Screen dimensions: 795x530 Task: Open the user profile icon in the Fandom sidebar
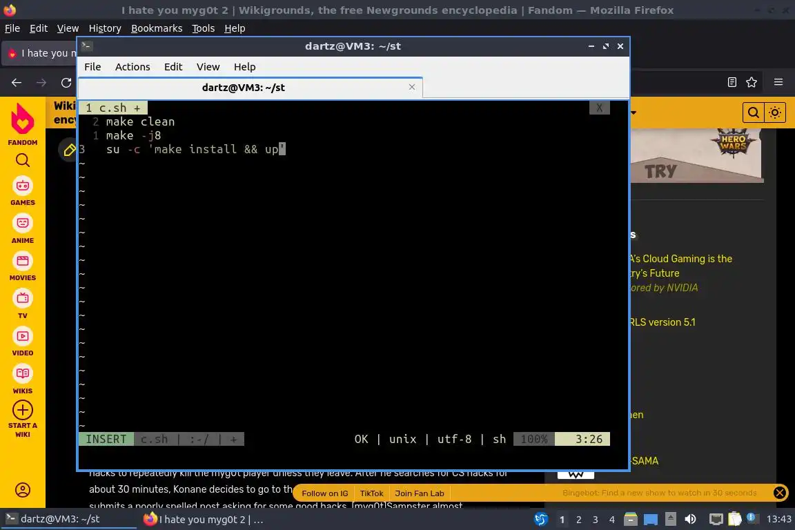pyautogui.click(x=23, y=490)
